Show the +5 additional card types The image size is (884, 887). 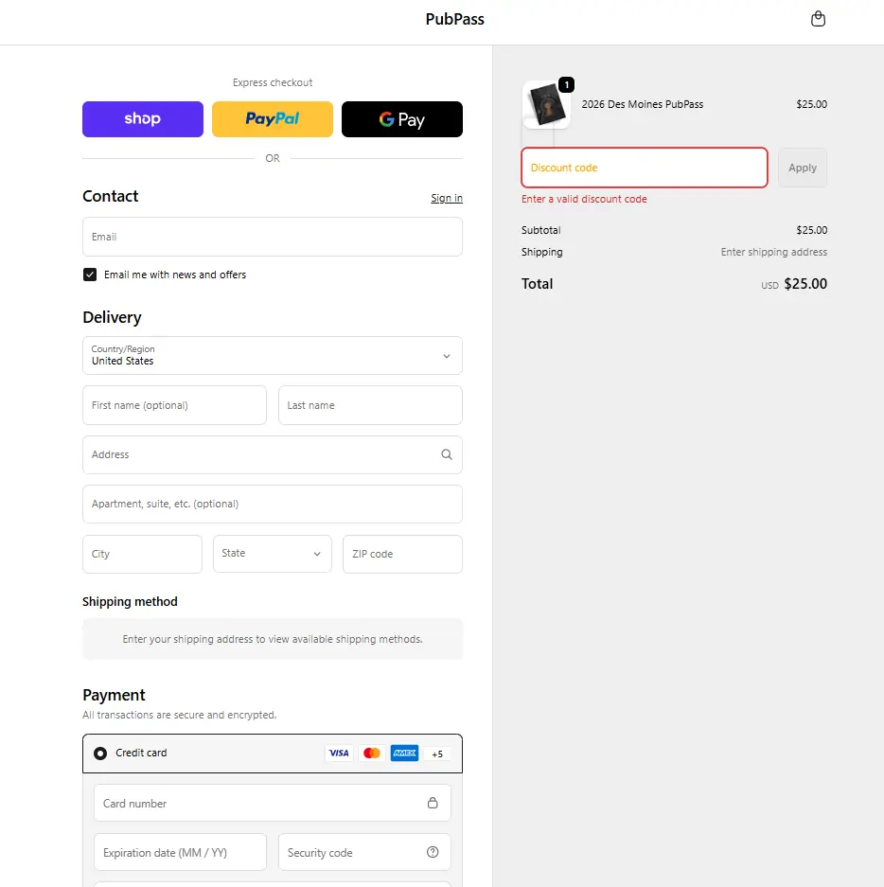coord(436,754)
